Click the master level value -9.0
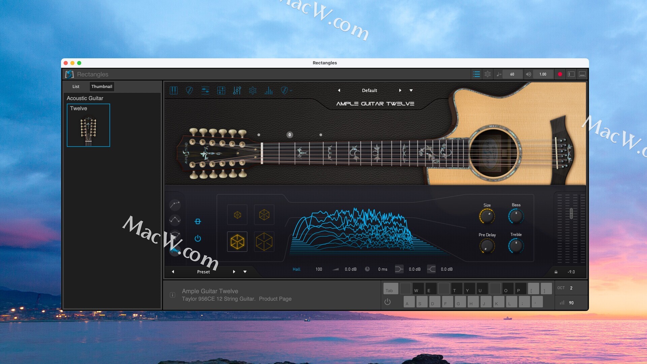This screenshot has height=364, width=647. [x=571, y=272]
